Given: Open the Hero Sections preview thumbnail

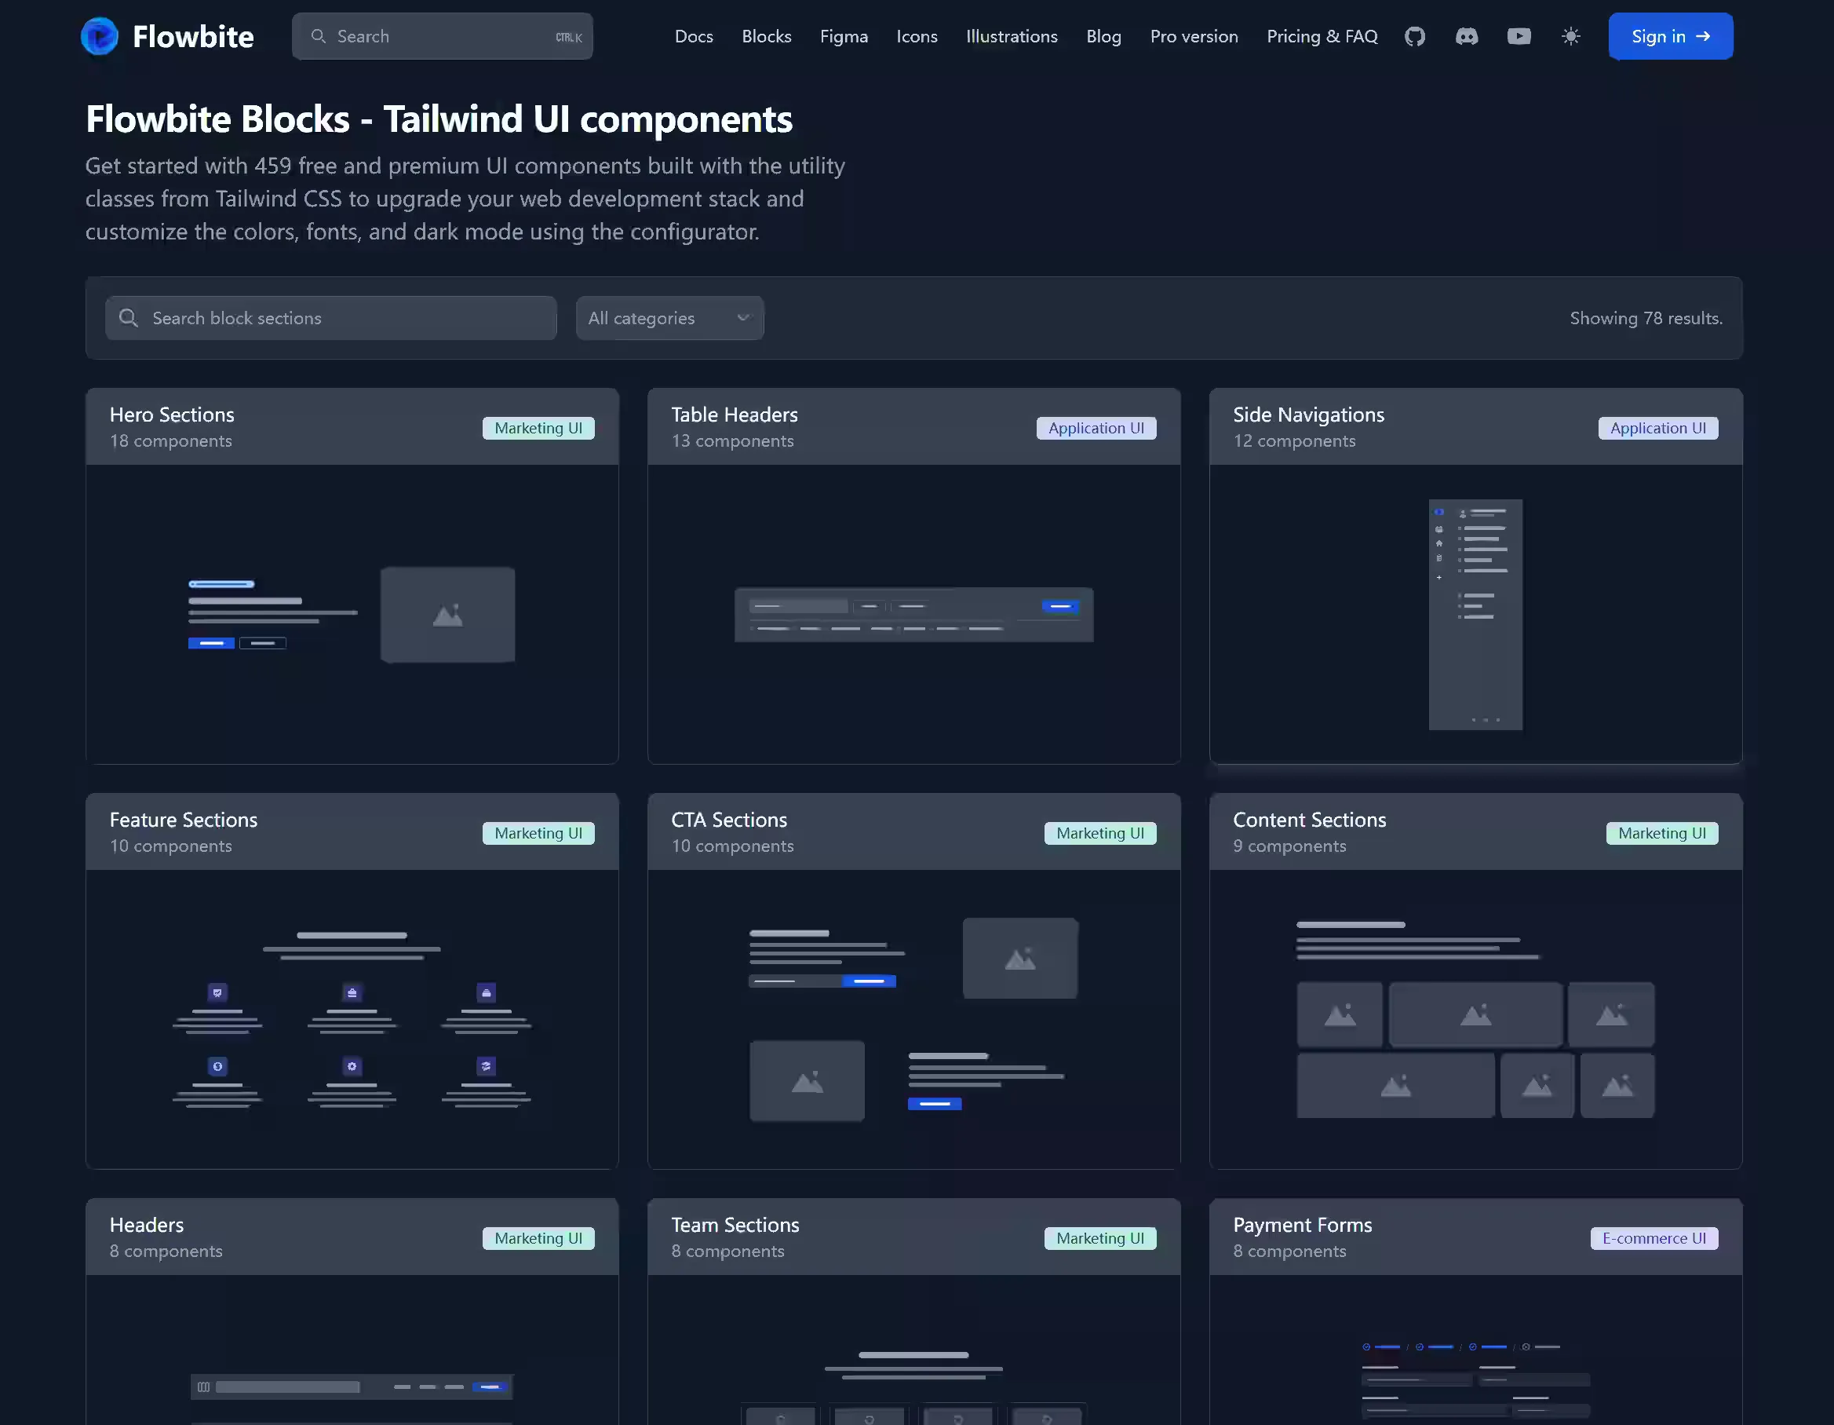Looking at the screenshot, I should 352,614.
